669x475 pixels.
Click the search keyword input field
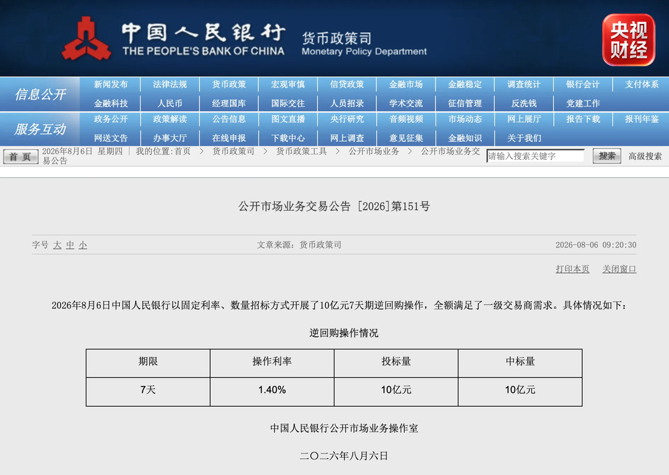[x=535, y=156]
